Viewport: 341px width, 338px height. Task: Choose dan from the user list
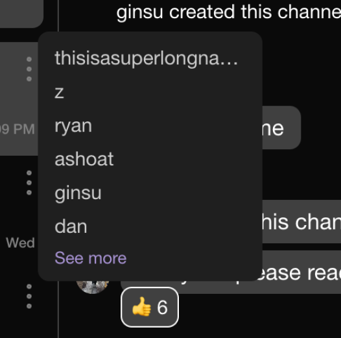click(x=71, y=226)
